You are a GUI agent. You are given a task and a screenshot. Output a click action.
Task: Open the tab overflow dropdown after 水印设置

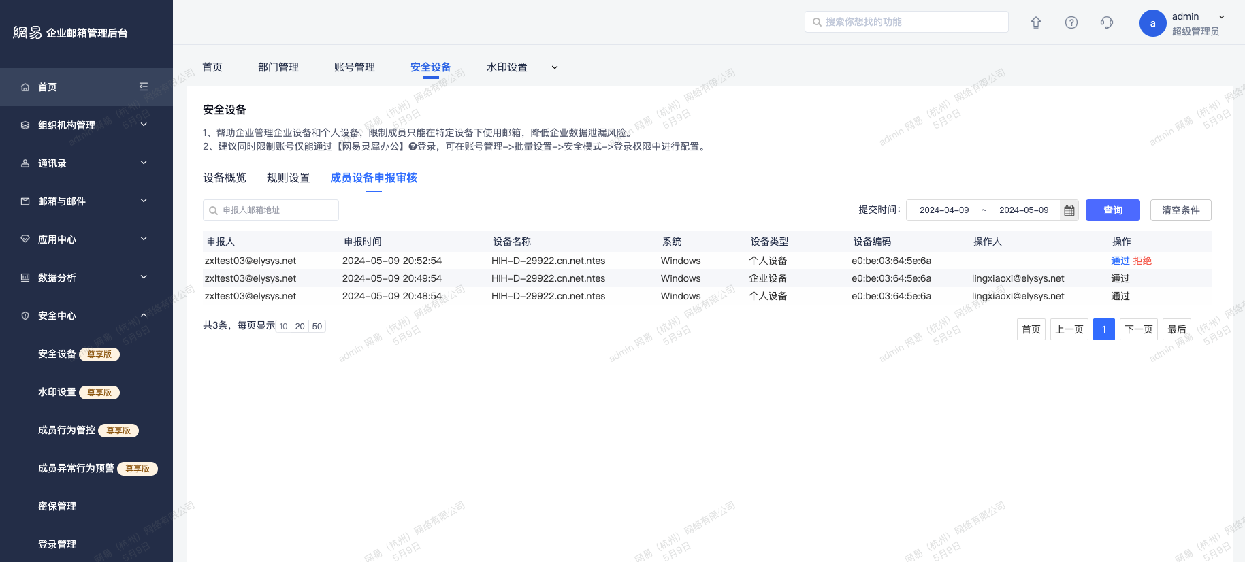[x=555, y=67]
